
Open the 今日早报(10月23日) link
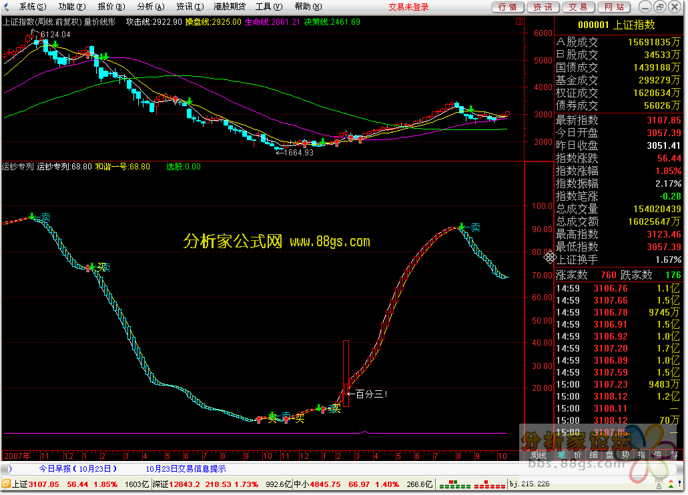point(77,469)
